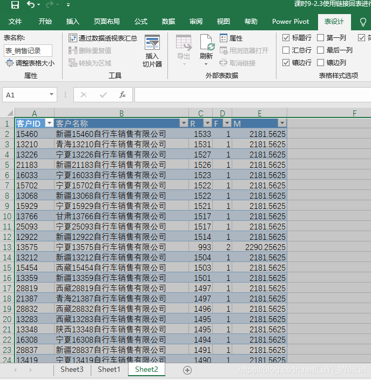Click the next-sheet navigation arrow
This screenshot has width=371, height=380.
click(x=30, y=370)
